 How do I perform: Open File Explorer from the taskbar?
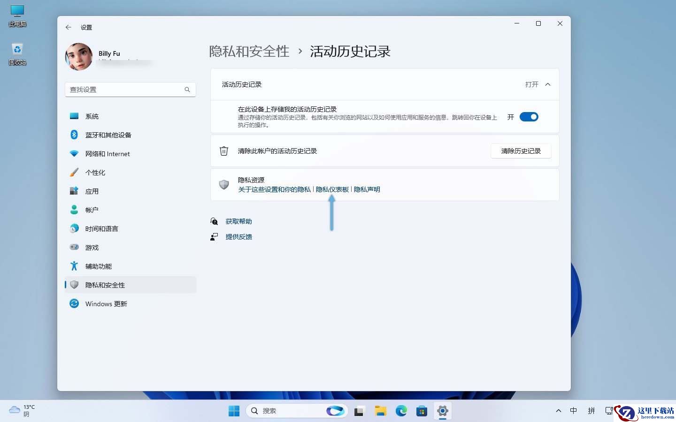(x=380, y=411)
